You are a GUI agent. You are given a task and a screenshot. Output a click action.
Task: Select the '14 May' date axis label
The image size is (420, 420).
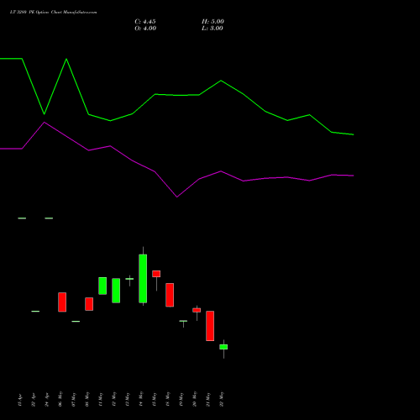click(x=141, y=399)
